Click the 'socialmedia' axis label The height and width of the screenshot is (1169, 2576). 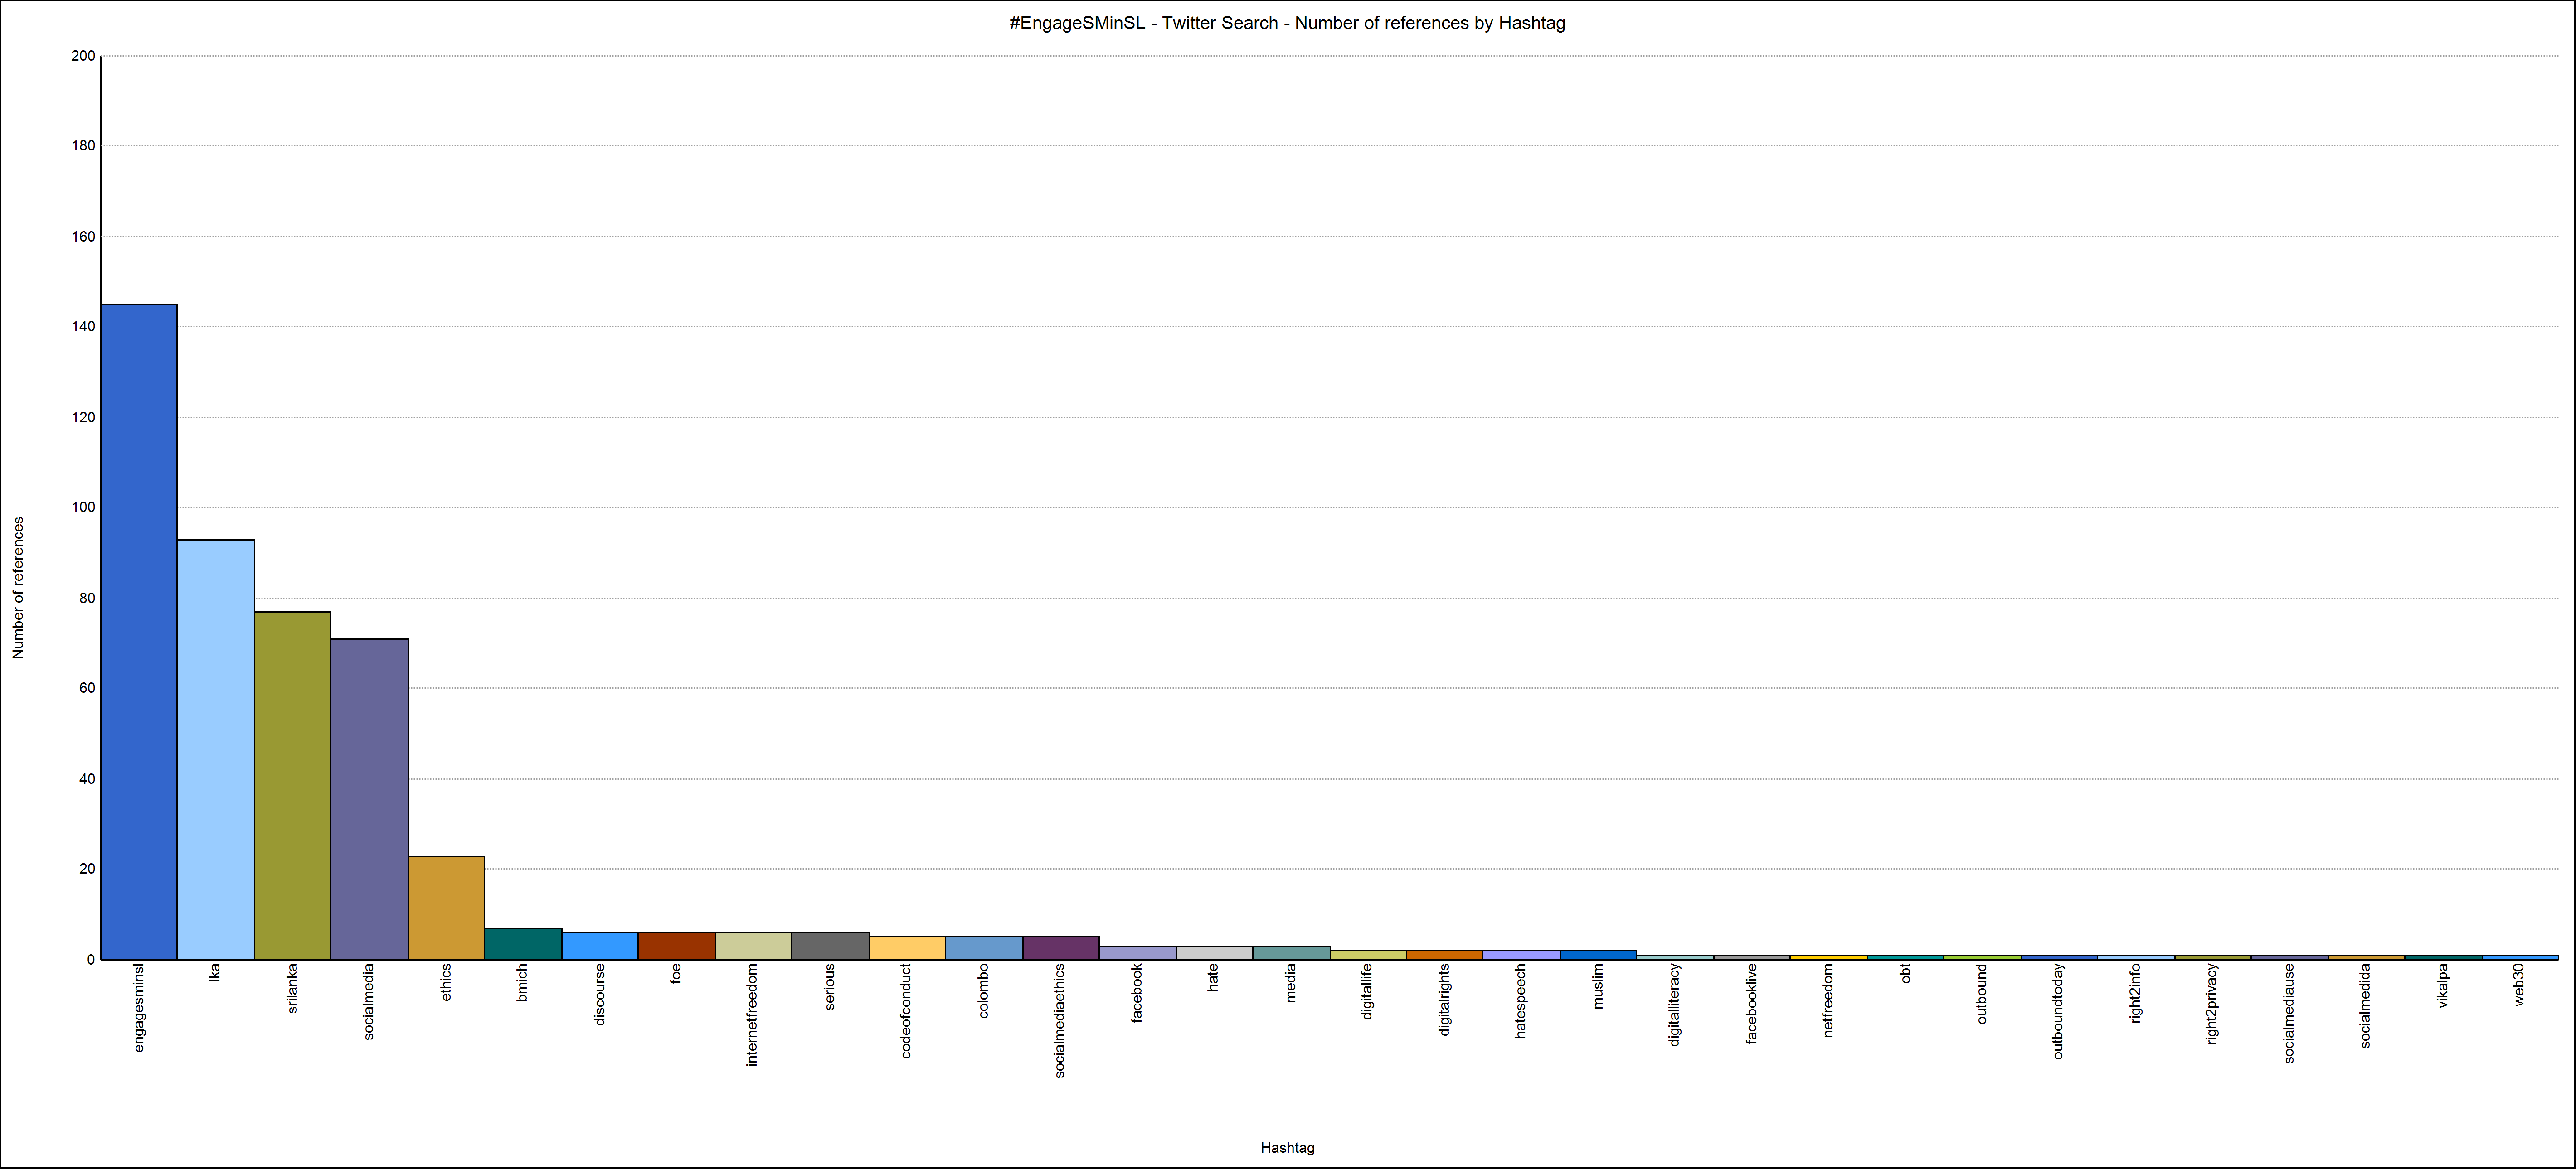pyautogui.click(x=368, y=1001)
